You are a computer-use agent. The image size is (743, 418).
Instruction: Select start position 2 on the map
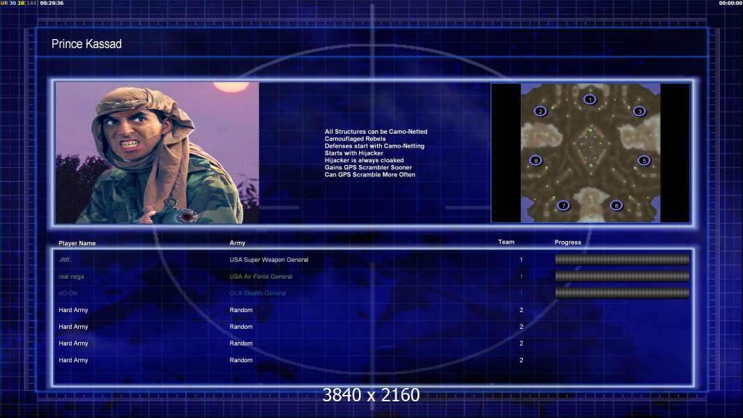(540, 111)
